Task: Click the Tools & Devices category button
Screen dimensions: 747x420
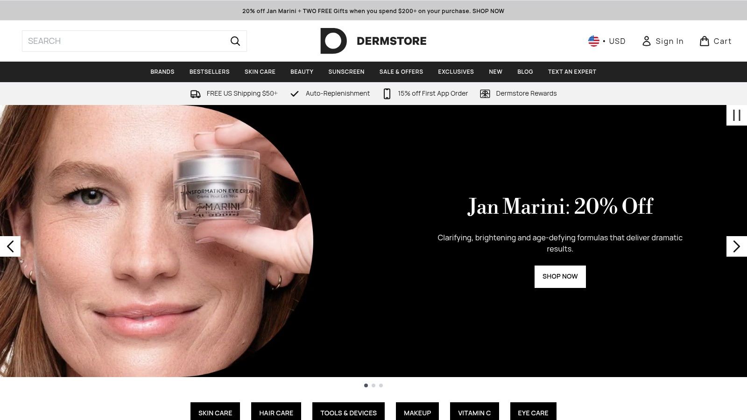Action: click(x=348, y=412)
